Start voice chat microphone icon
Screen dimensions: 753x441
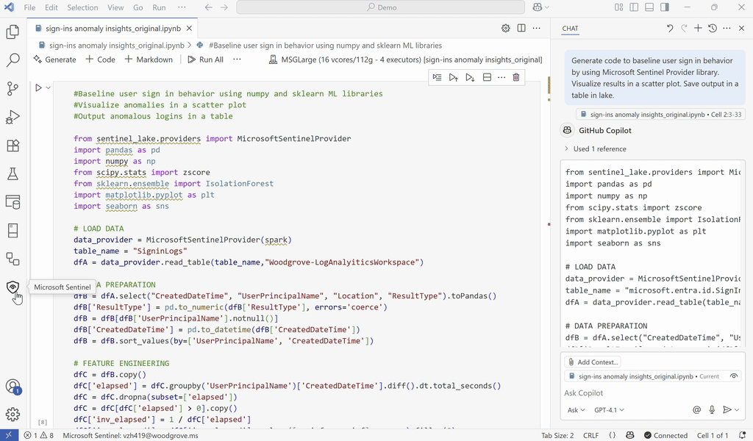[712, 410]
